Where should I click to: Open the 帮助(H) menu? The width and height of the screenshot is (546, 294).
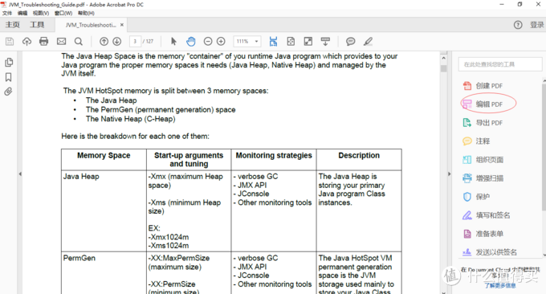[x=86, y=13]
